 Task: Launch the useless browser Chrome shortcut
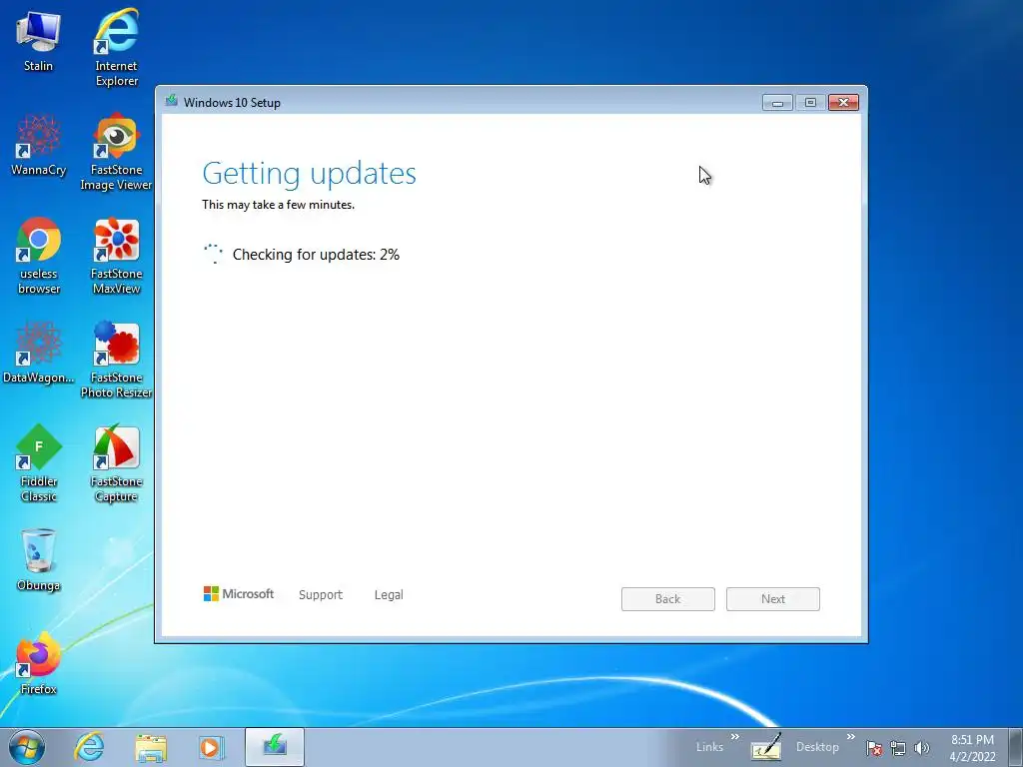click(39, 255)
